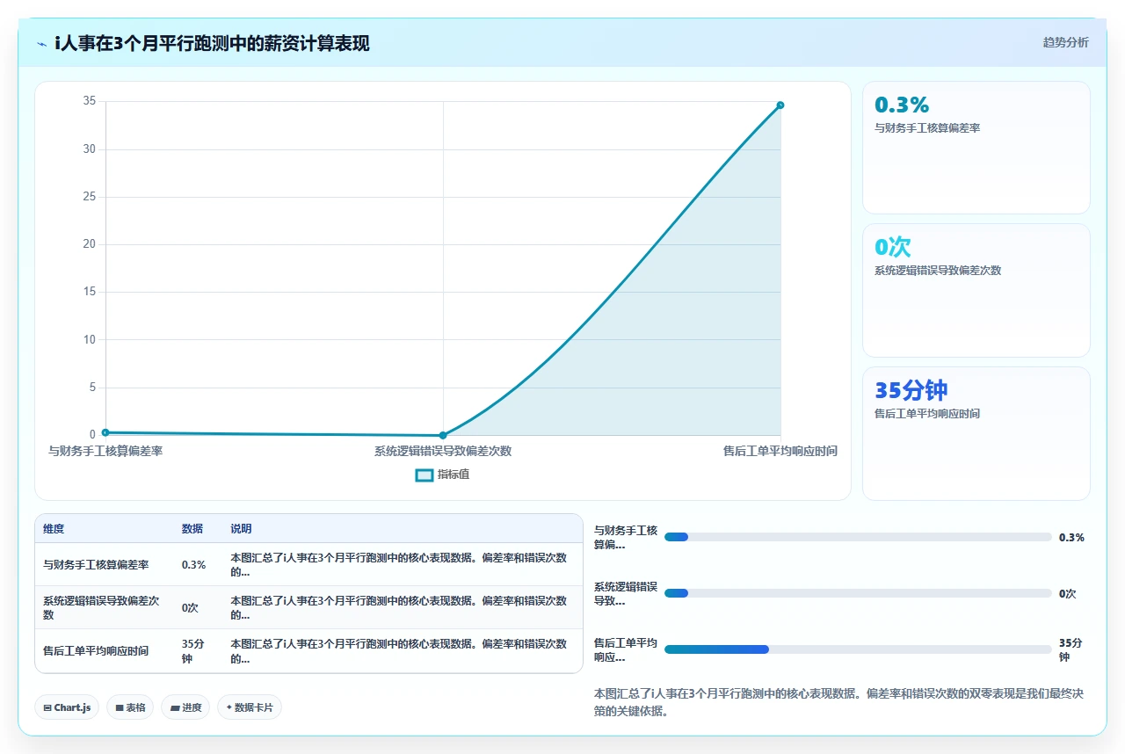Image resolution: width=1125 pixels, height=754 pixels.
Task: Click the 0.3% value beside the first progress bar
Action: point(1071,537)
